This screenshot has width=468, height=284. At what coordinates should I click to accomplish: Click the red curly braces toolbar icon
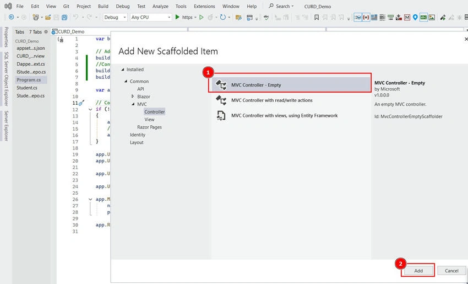point(366,17)
